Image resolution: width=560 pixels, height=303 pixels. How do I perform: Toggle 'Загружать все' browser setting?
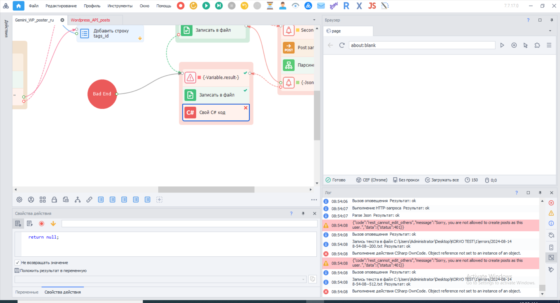click(x=442, y=180)
